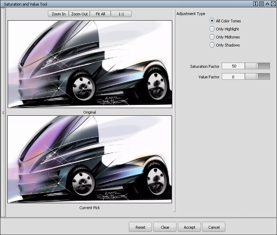Select Only Shadows adjustment type
This screenshot has height=235, width=277.
(225, 45)
